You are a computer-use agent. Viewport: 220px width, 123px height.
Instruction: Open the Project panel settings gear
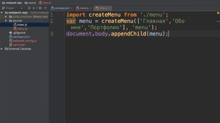[40, 8]
